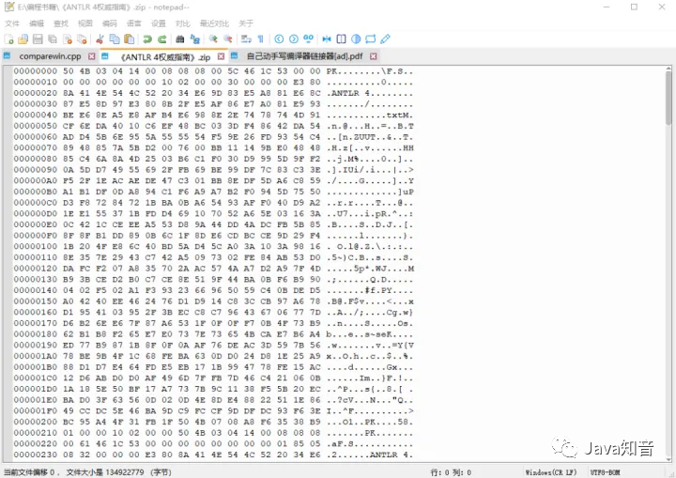
Task: Click the Close file toolbar icon
Action: [68, 39]
